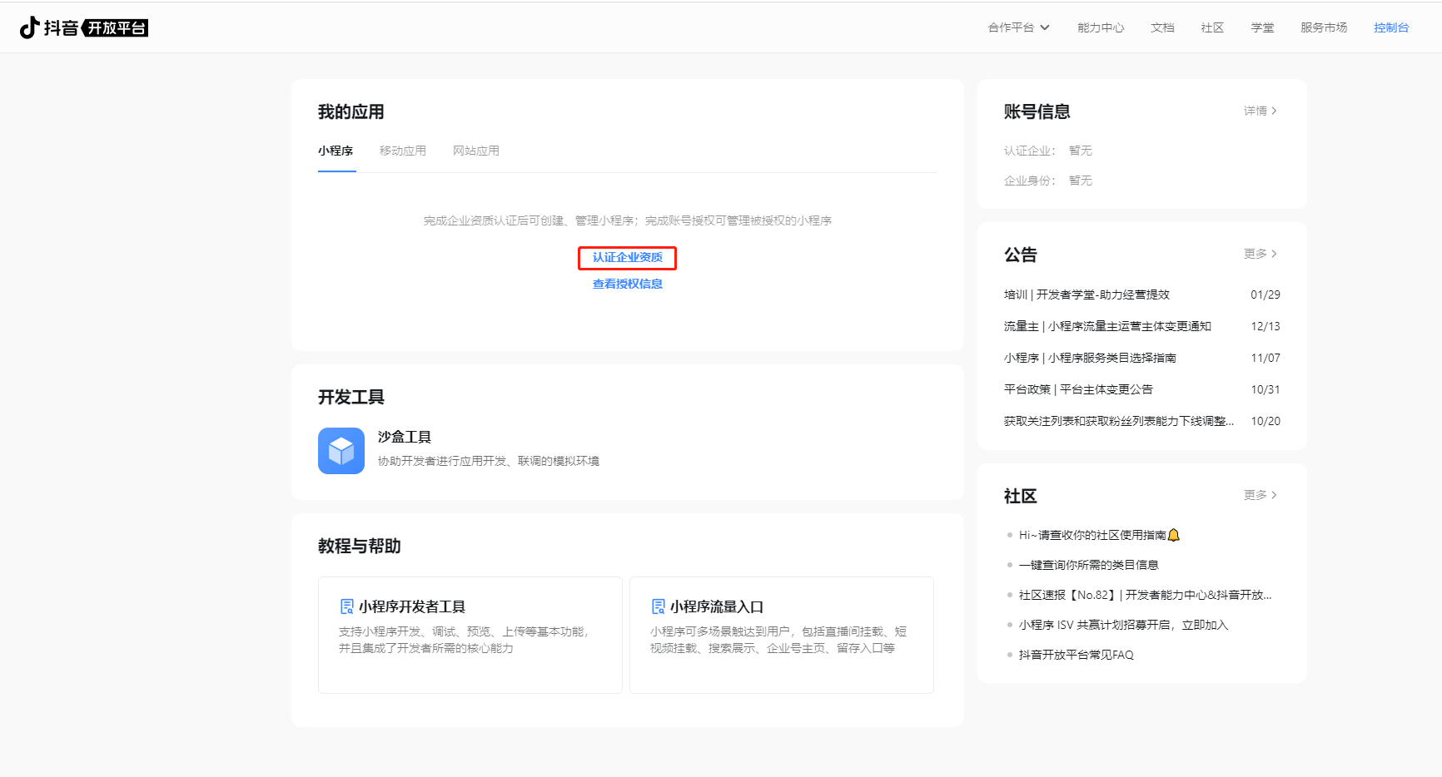This screenshot has width=1442, height=777.
Task: Switch to the 移动应用 tab
Action: 403,151
